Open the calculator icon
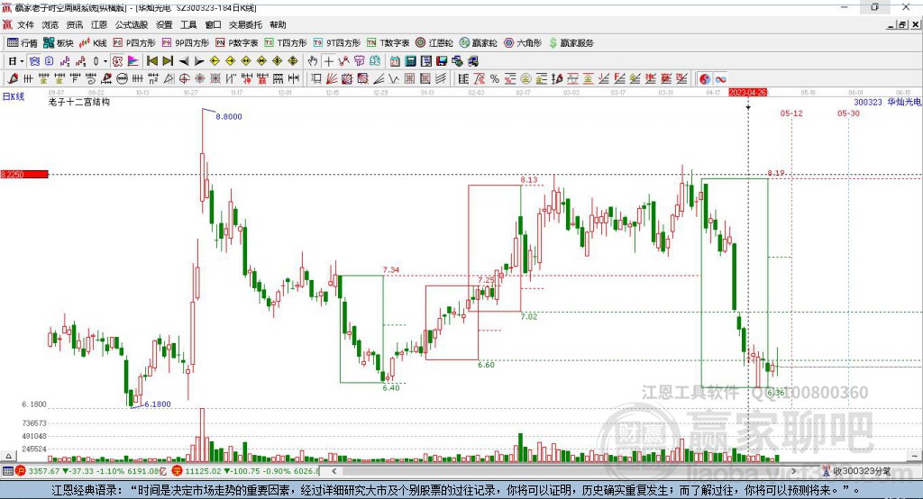 (x=410, y=61)
